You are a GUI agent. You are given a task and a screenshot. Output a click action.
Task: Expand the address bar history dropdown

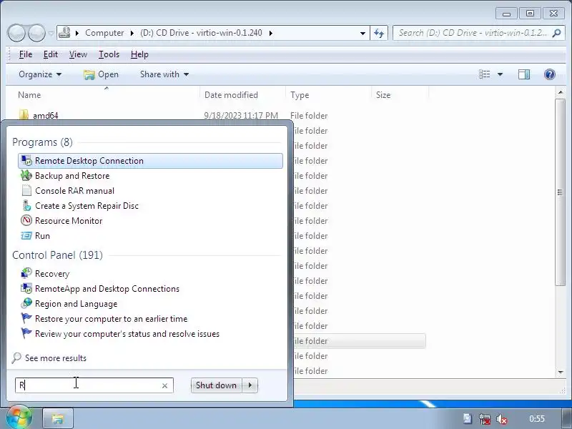click(363, 33)
